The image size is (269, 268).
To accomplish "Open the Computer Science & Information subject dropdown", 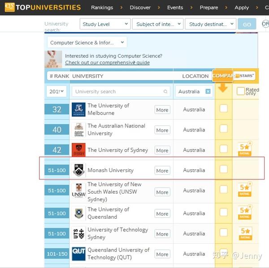I will [x=87, y=43].
